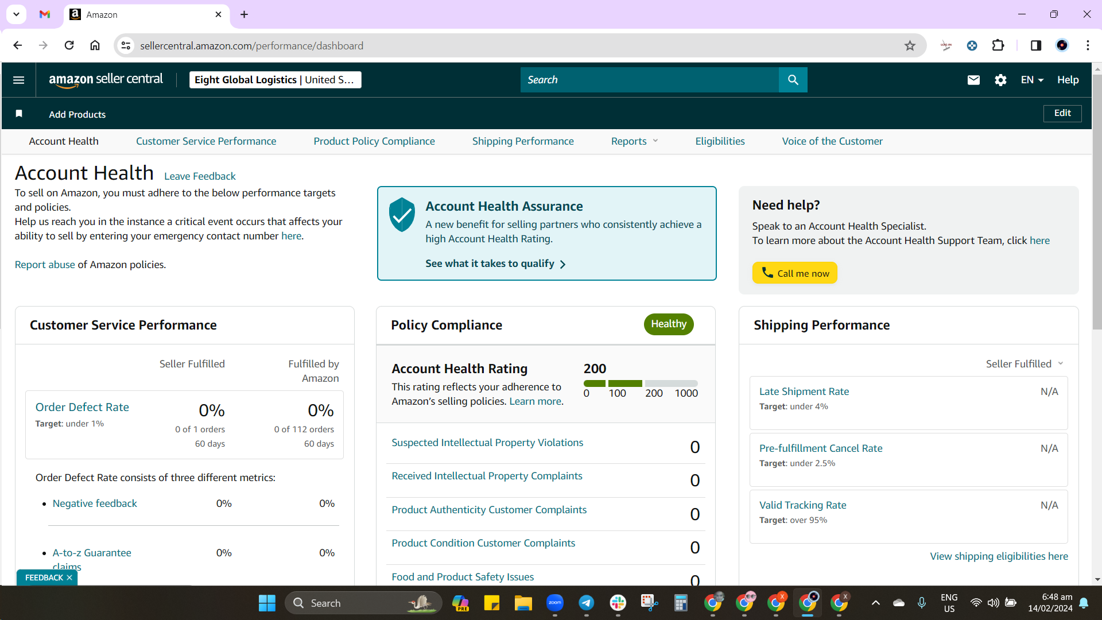Toggle the browser side panel
Screen dimensions: 1102x620
point(1036,45)
